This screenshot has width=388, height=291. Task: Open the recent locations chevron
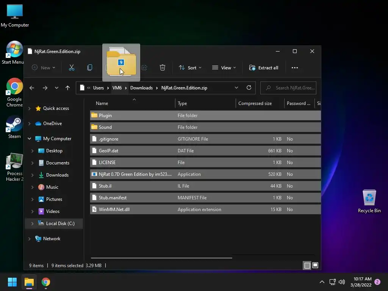click(x=57, y=88)
